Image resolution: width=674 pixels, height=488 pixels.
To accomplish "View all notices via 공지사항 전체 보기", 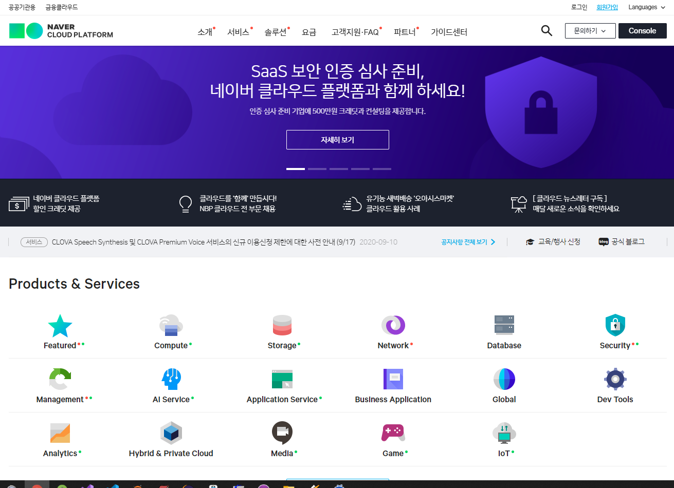I will pos(468,242).
